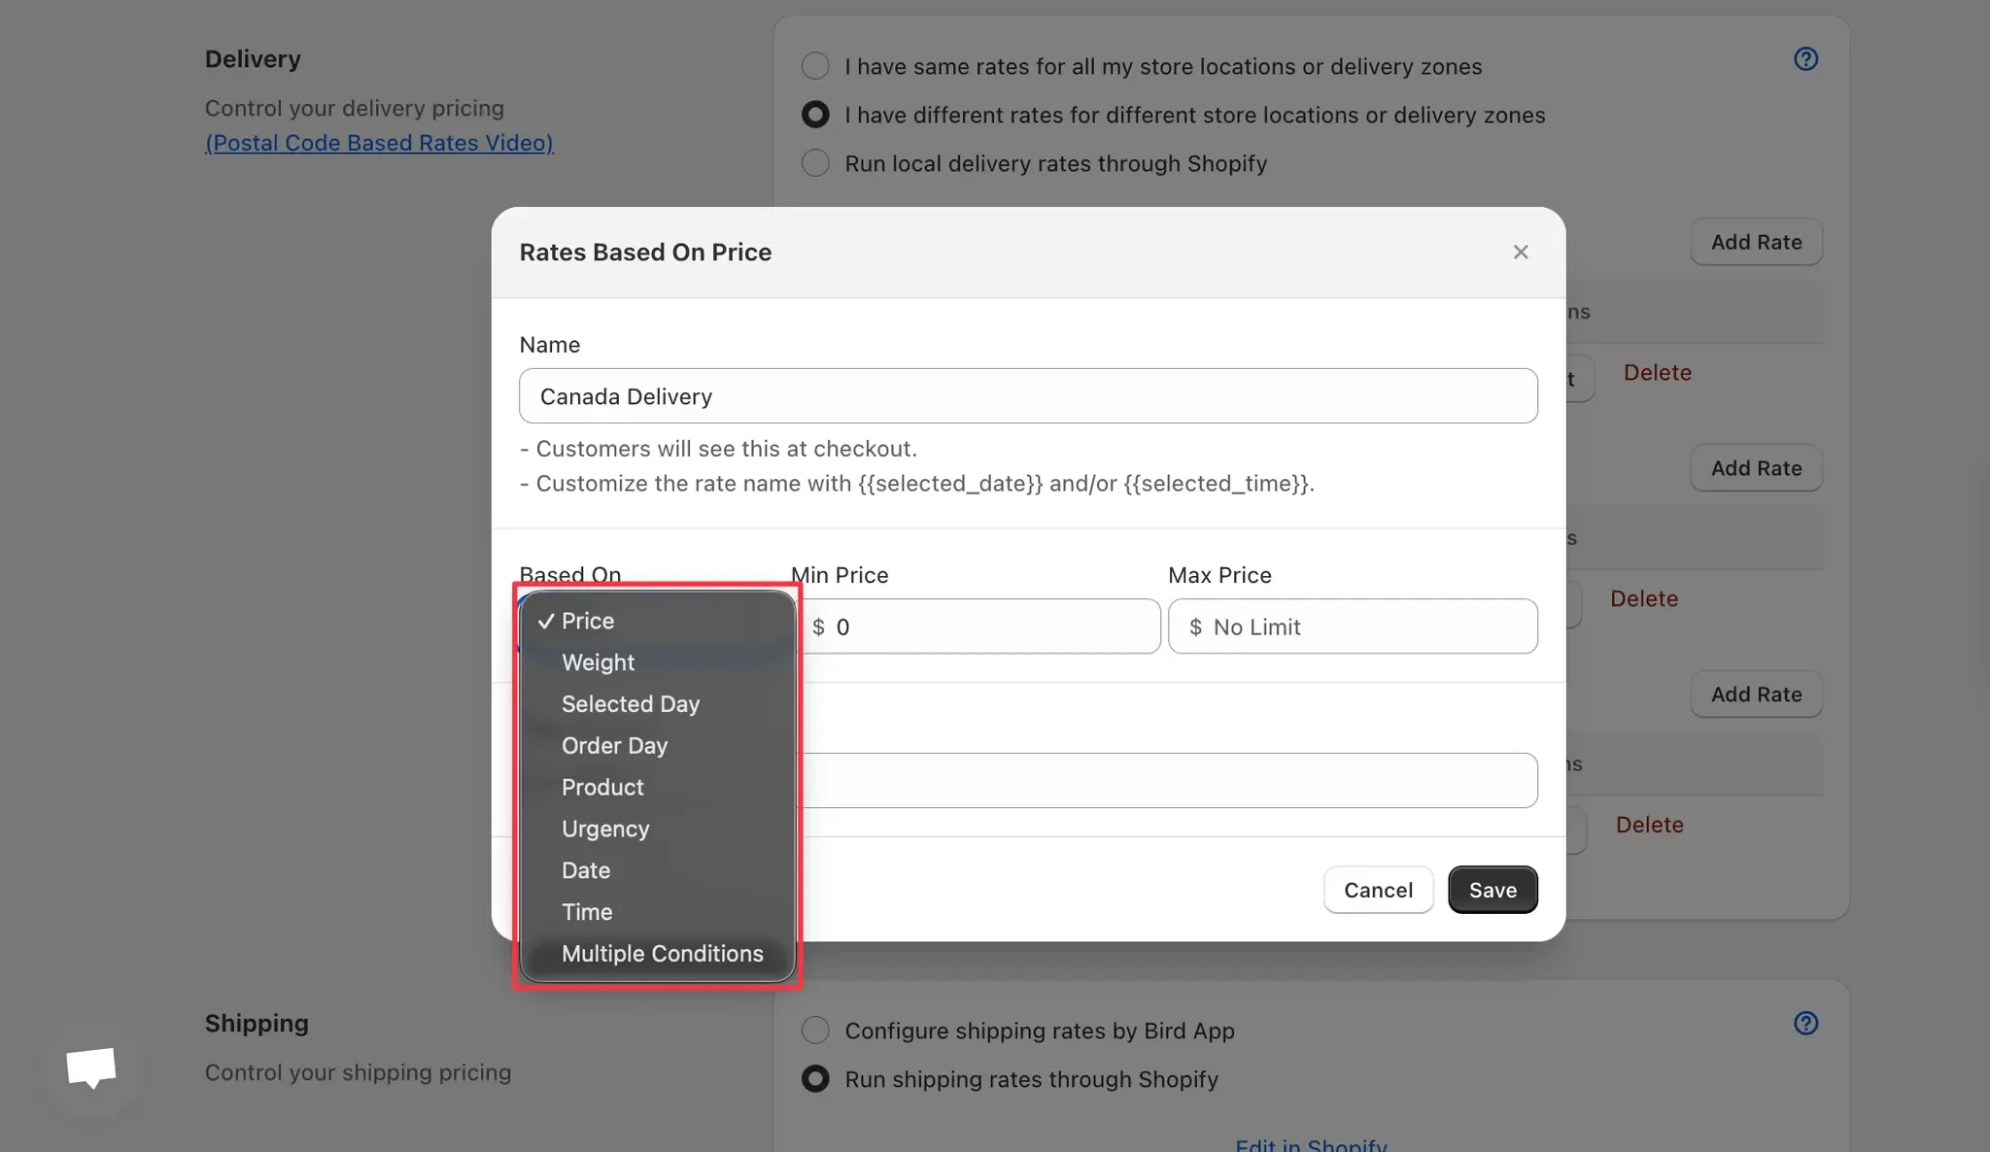Click the topmost Add Rate button

[x=1755, y=242]
